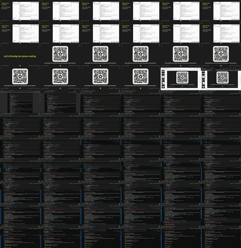241x248 pixels.
Task: Click the "Let's (finally) do some coding" slide title
Action: click(x=20, y=56)
